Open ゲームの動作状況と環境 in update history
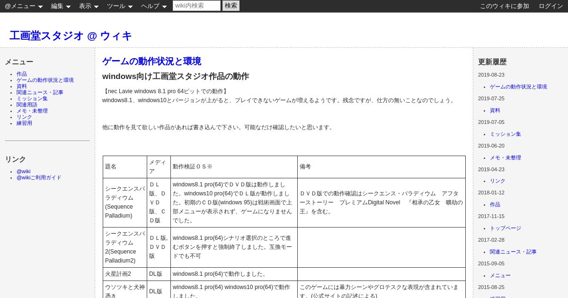The image size is (568, 298). point(518,87)
